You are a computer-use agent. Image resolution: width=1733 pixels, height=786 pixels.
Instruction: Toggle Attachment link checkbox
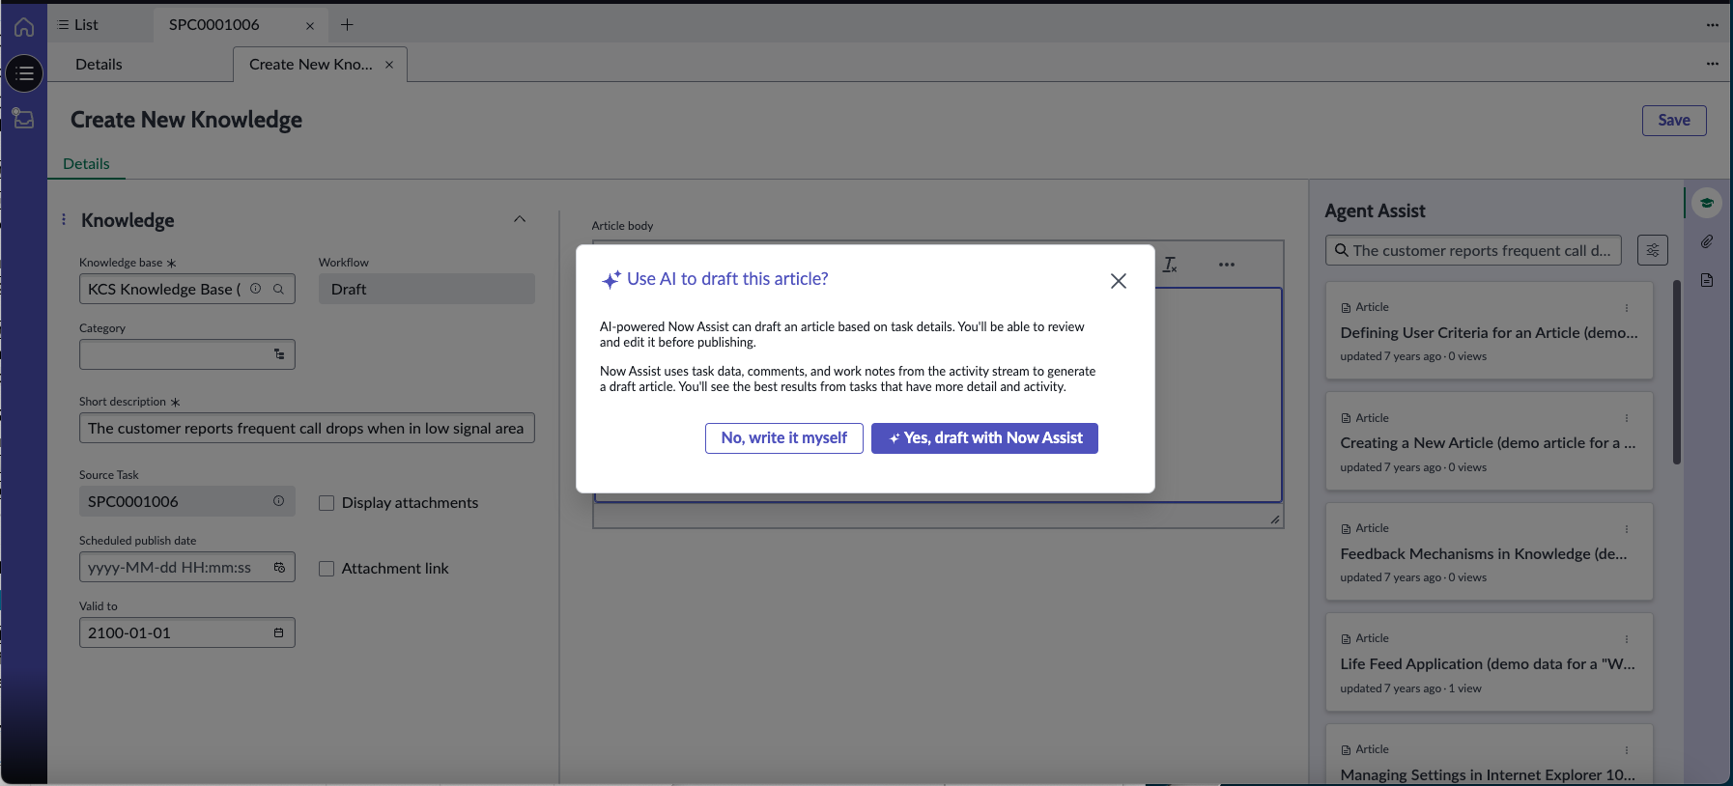click(327, 569)
